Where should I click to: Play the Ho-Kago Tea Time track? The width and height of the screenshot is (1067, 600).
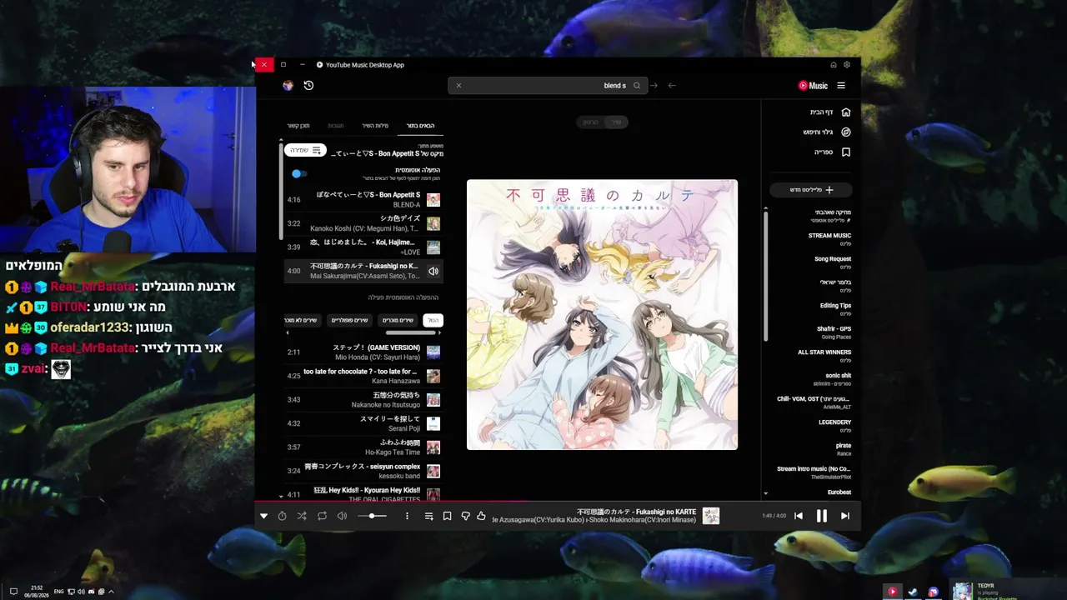click(363, 447)
